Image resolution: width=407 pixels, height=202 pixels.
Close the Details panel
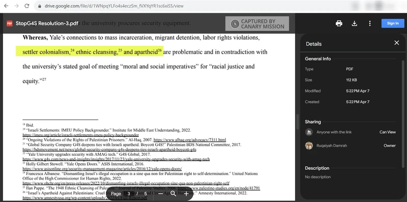click(397, 43)
